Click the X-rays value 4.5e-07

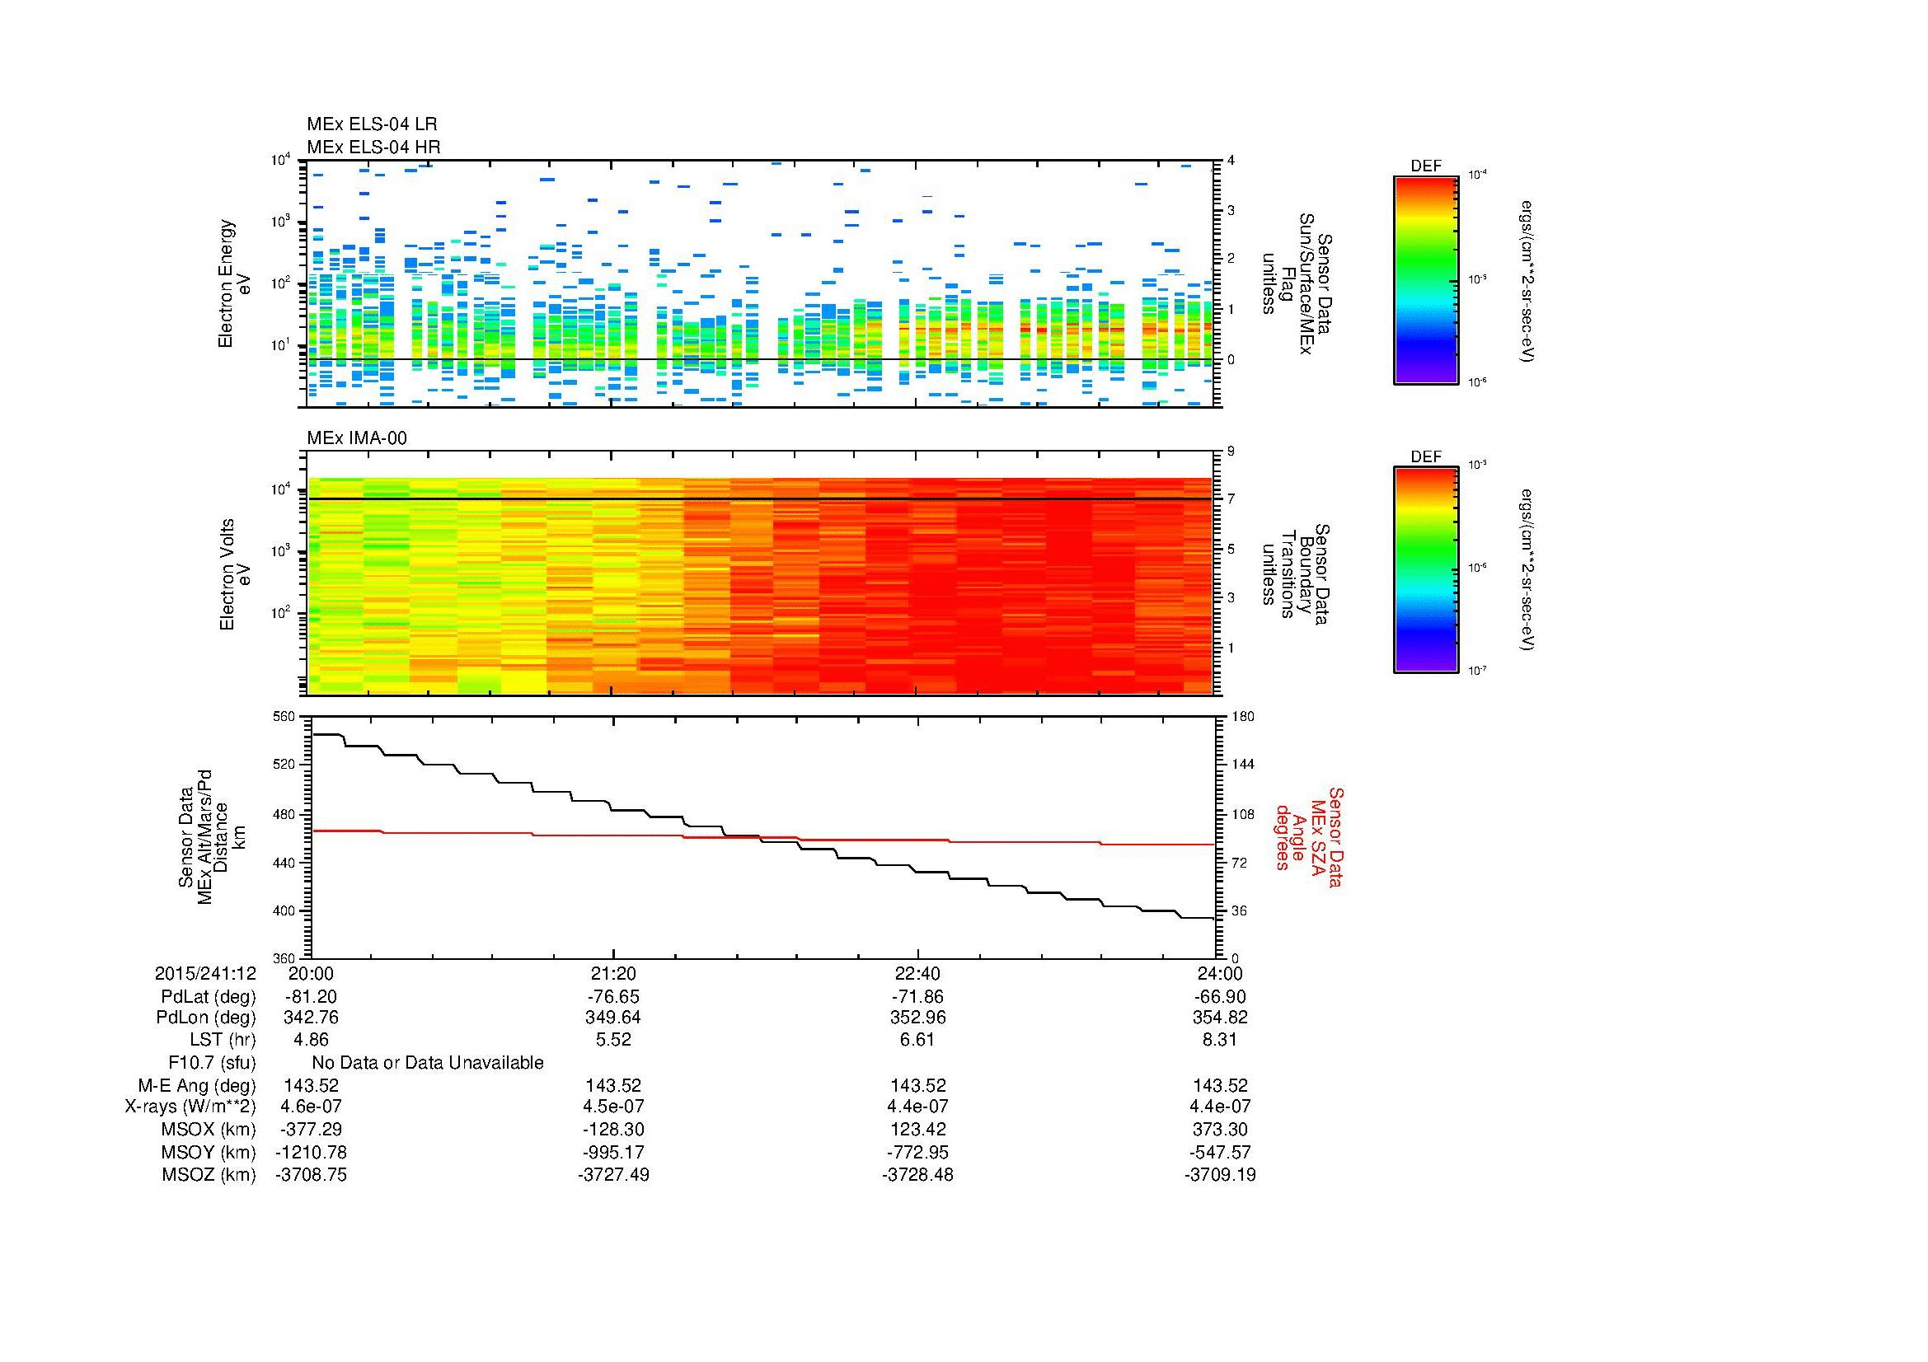[614, 1107]
